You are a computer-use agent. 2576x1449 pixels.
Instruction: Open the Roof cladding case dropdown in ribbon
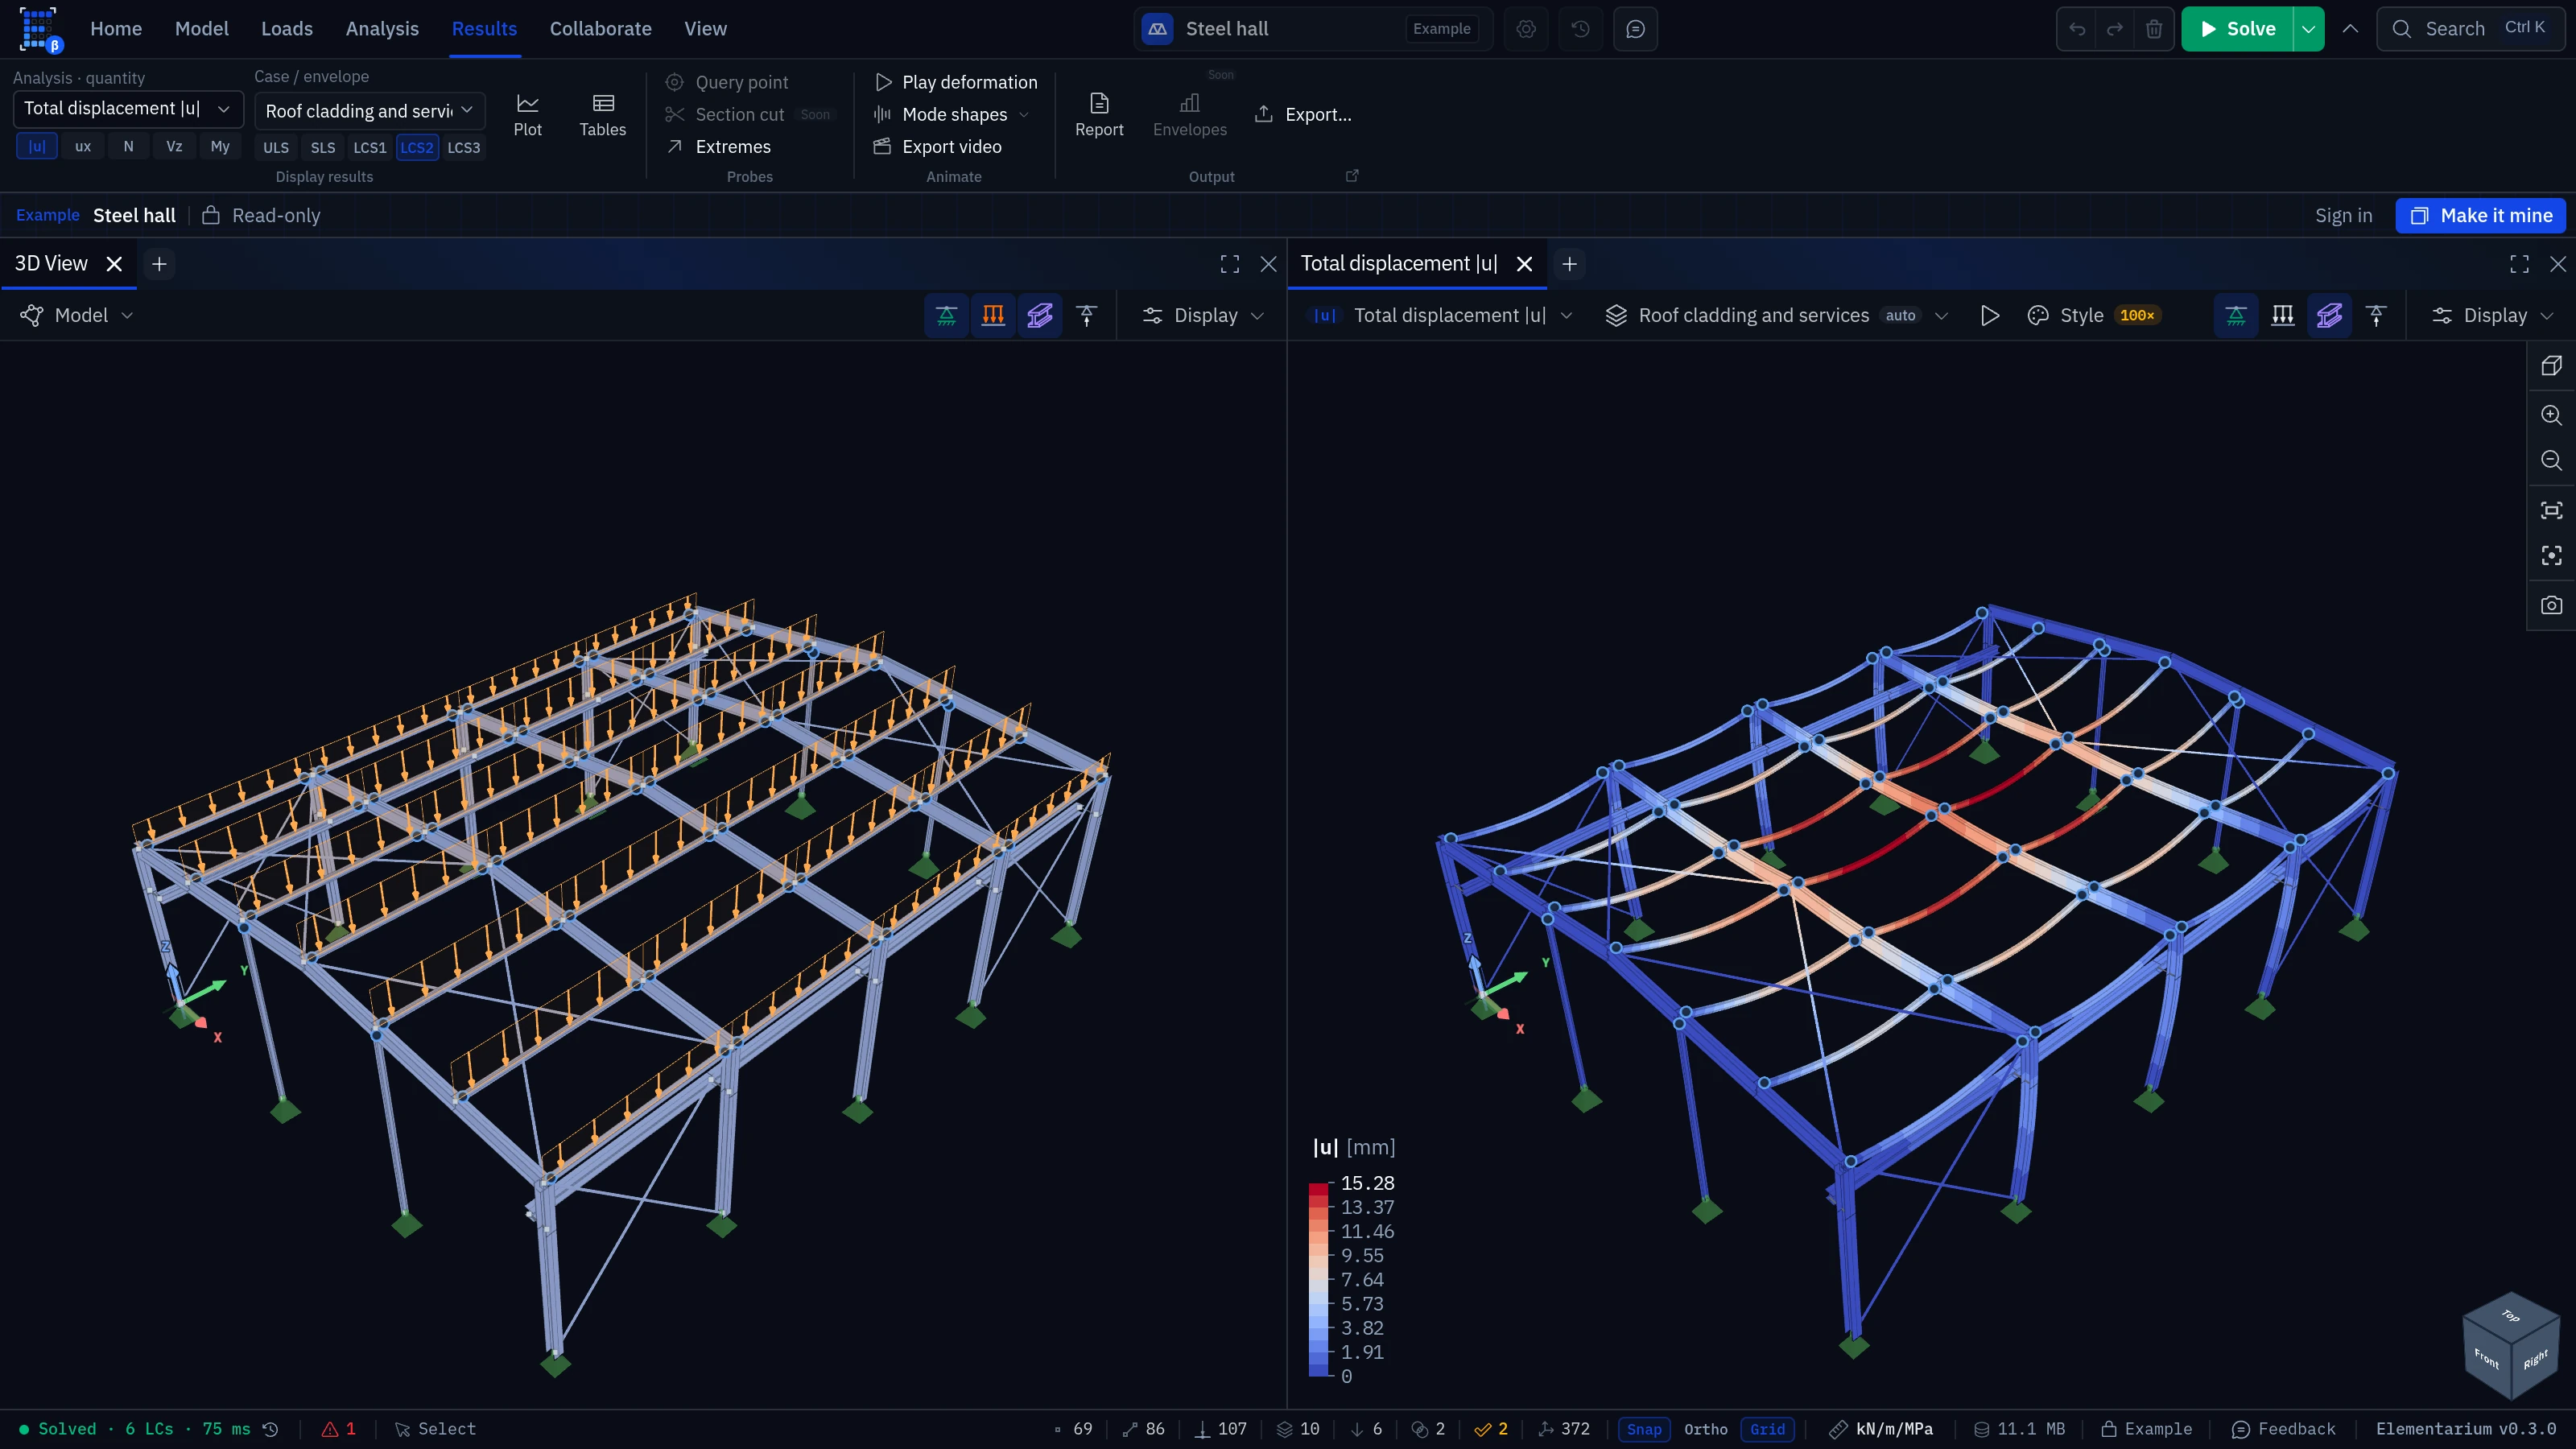(369, 110)
